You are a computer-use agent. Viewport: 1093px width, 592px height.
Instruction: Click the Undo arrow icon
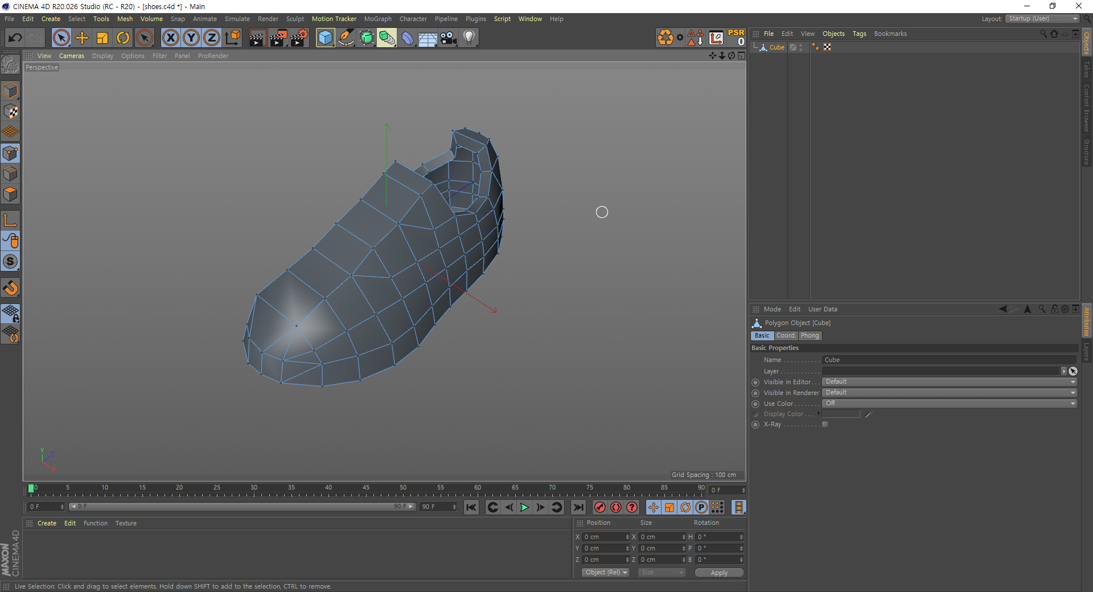(x=15, y=38)
